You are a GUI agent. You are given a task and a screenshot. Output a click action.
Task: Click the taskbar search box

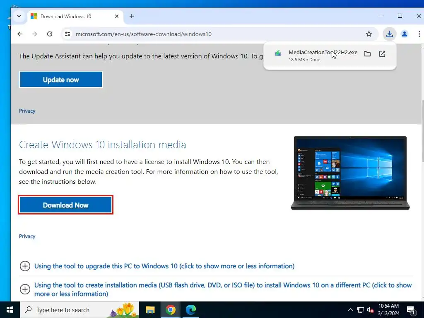click(x=79, y=310)
